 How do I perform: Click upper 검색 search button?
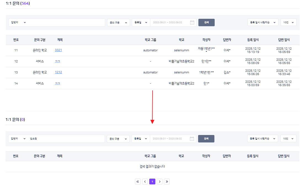coord(206,23)
